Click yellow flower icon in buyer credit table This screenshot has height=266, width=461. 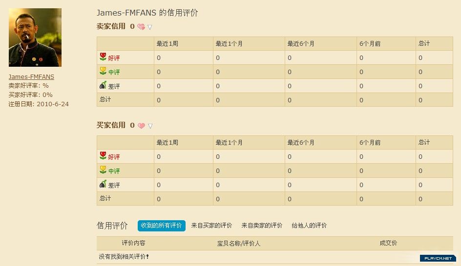coord(103,170)
